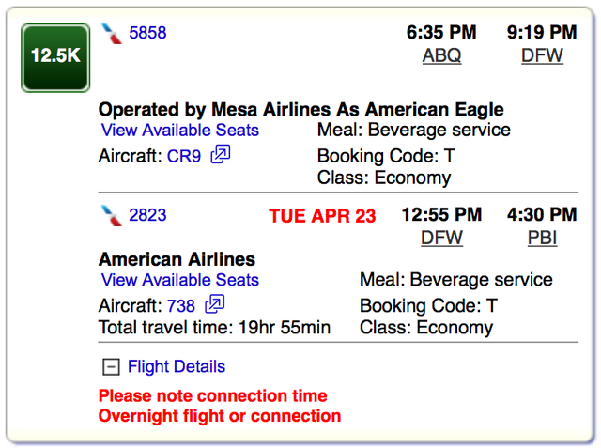Open flight number 5858 link
Screen dimensions: 601x448
tap(147, 33)
